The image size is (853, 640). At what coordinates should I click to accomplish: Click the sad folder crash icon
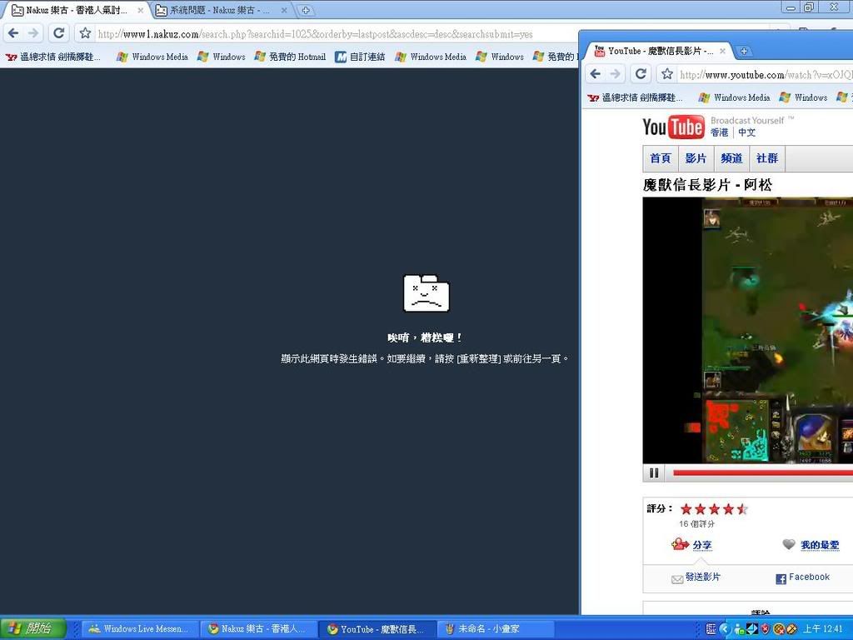426,293
